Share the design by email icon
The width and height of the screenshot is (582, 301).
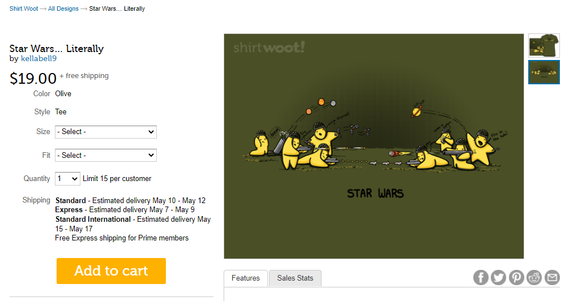552,277
